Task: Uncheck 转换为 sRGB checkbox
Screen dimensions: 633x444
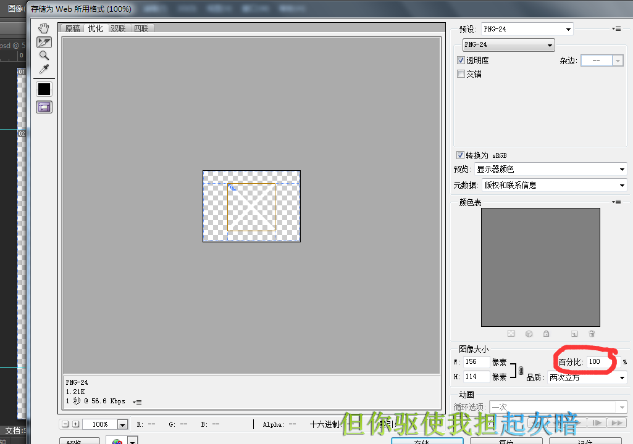Action: coord(460,155)
